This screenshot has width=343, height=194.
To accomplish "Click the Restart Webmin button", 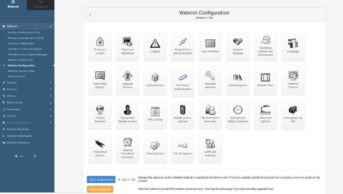I will pyautogui.click(x=100, y=189).
